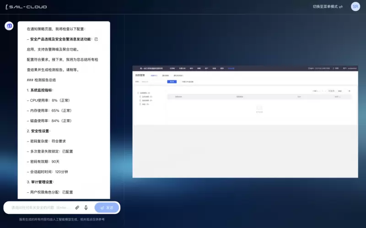Click the blue query button in embedded page

coord(172,81)
